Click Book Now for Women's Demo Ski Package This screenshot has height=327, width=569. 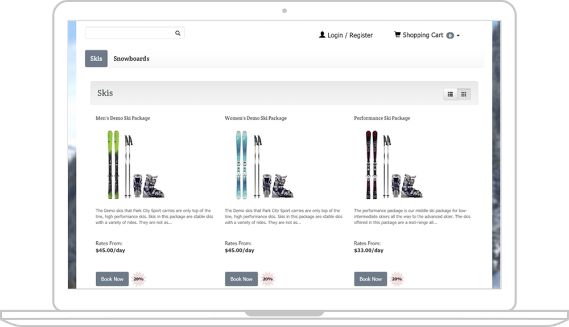(241, 279)
